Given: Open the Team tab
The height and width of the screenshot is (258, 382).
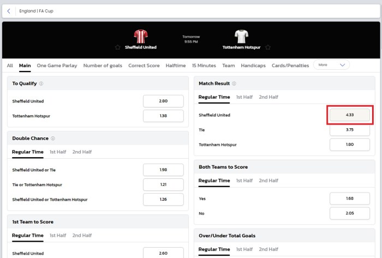Looking at the screenshot, I should pyautogui.click(x=229, y=65).
